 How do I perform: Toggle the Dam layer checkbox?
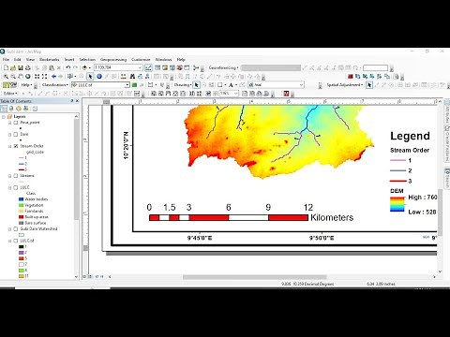[x=16, y=134]
